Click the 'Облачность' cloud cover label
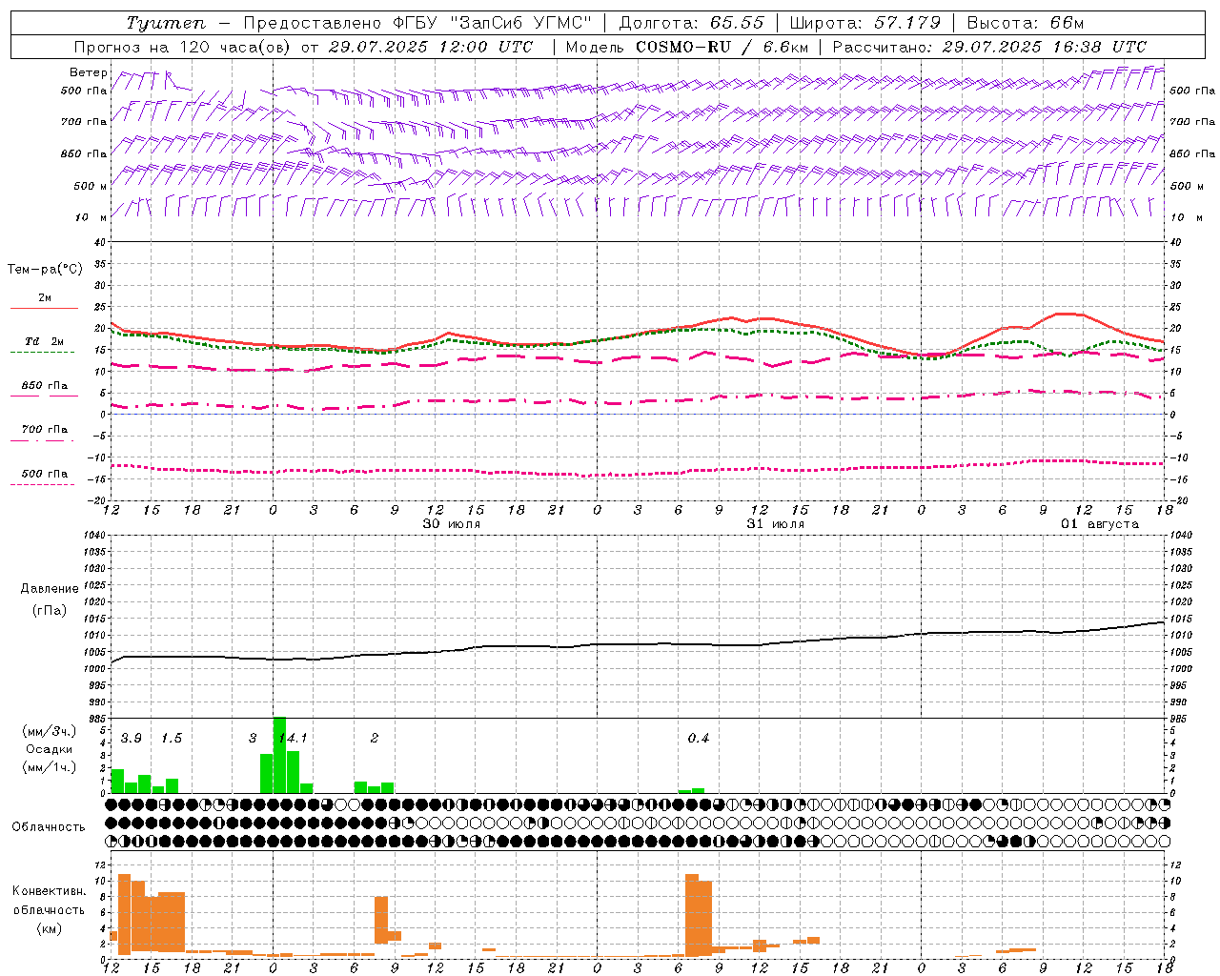The image size is (1220, 976). pos(49,826)
